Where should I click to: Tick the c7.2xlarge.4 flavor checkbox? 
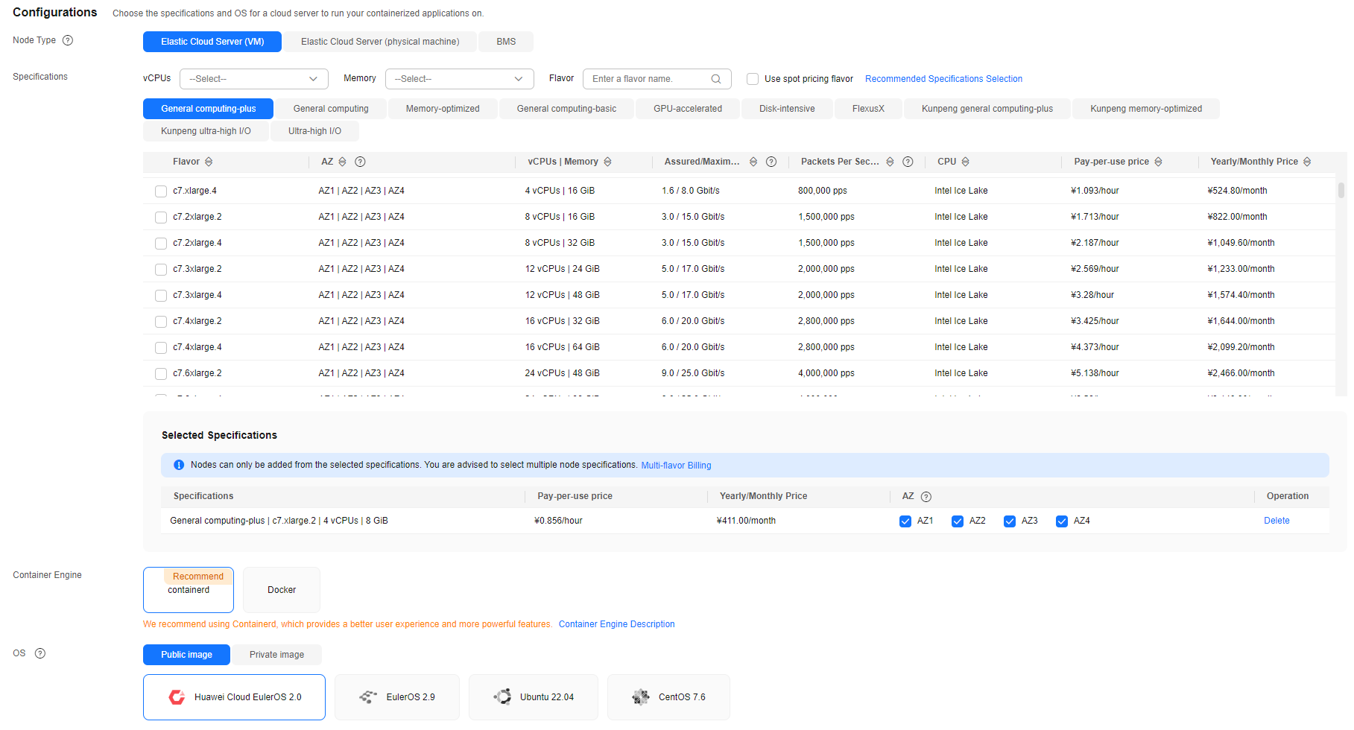pos(161,244)
